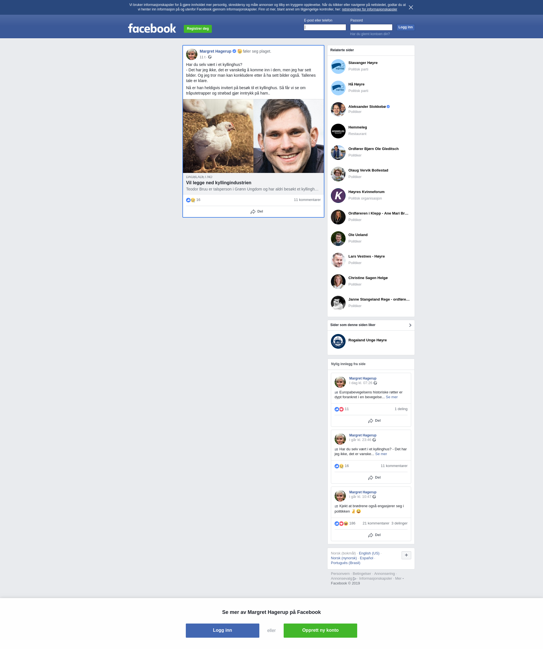Open Stavanger Høyre page logo

[x=338, y=67]
